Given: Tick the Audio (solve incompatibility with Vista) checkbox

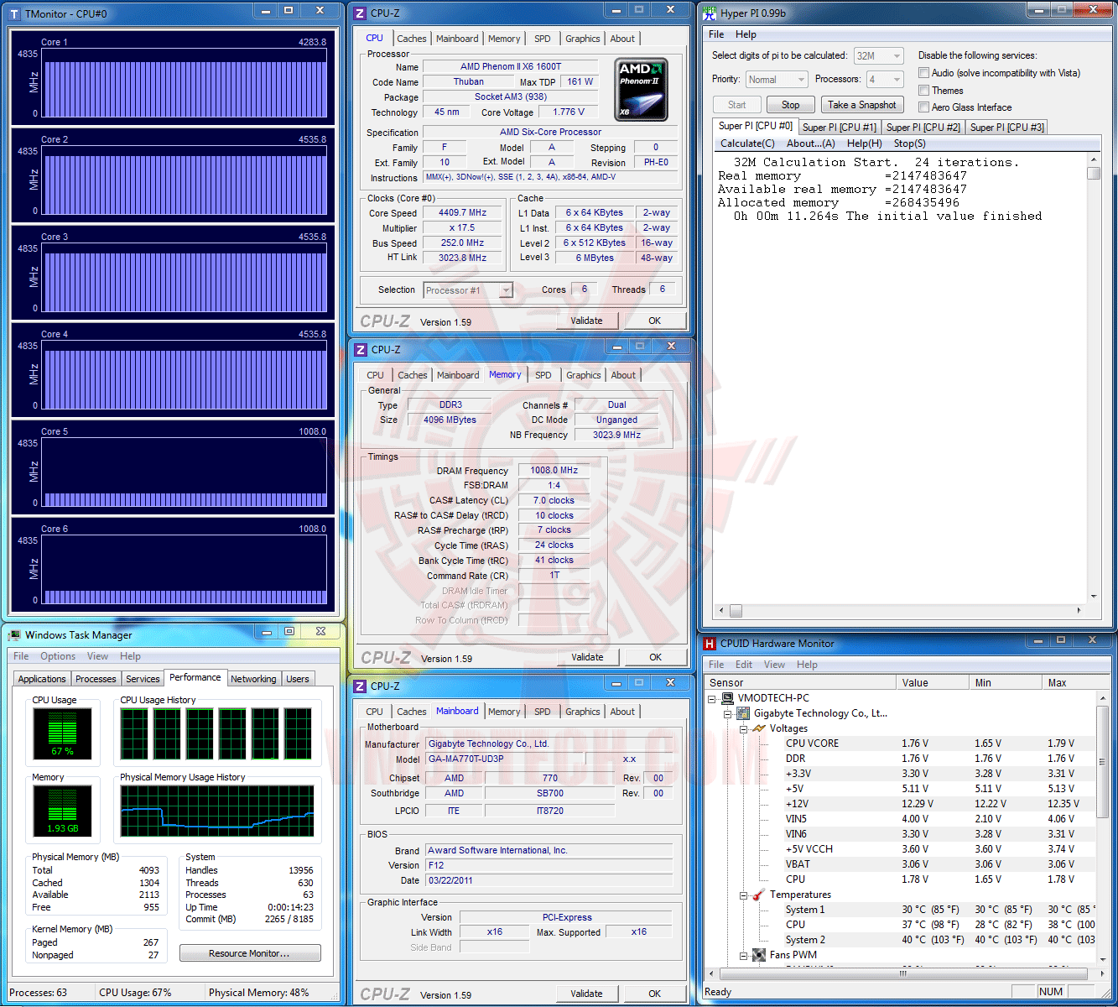Looking at the screenshot, I should click(923, 73).
